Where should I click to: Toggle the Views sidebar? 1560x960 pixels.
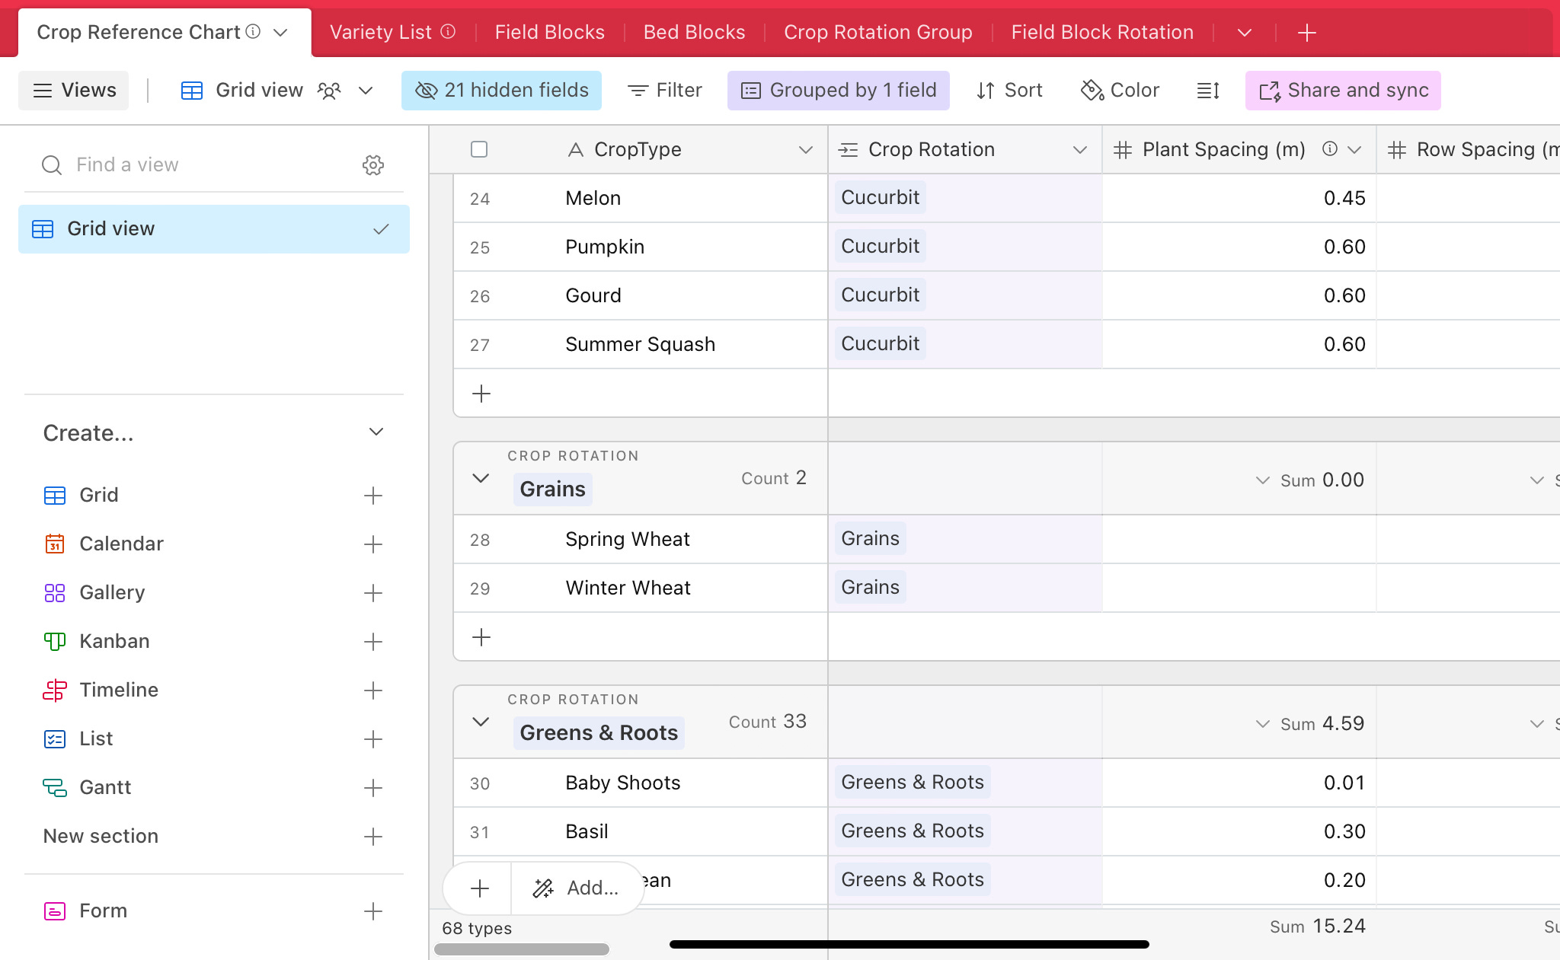click(x=74, y=91)
